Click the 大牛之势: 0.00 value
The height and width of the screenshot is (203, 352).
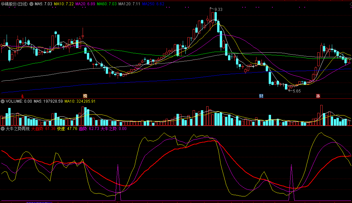[x=114, y=129]
